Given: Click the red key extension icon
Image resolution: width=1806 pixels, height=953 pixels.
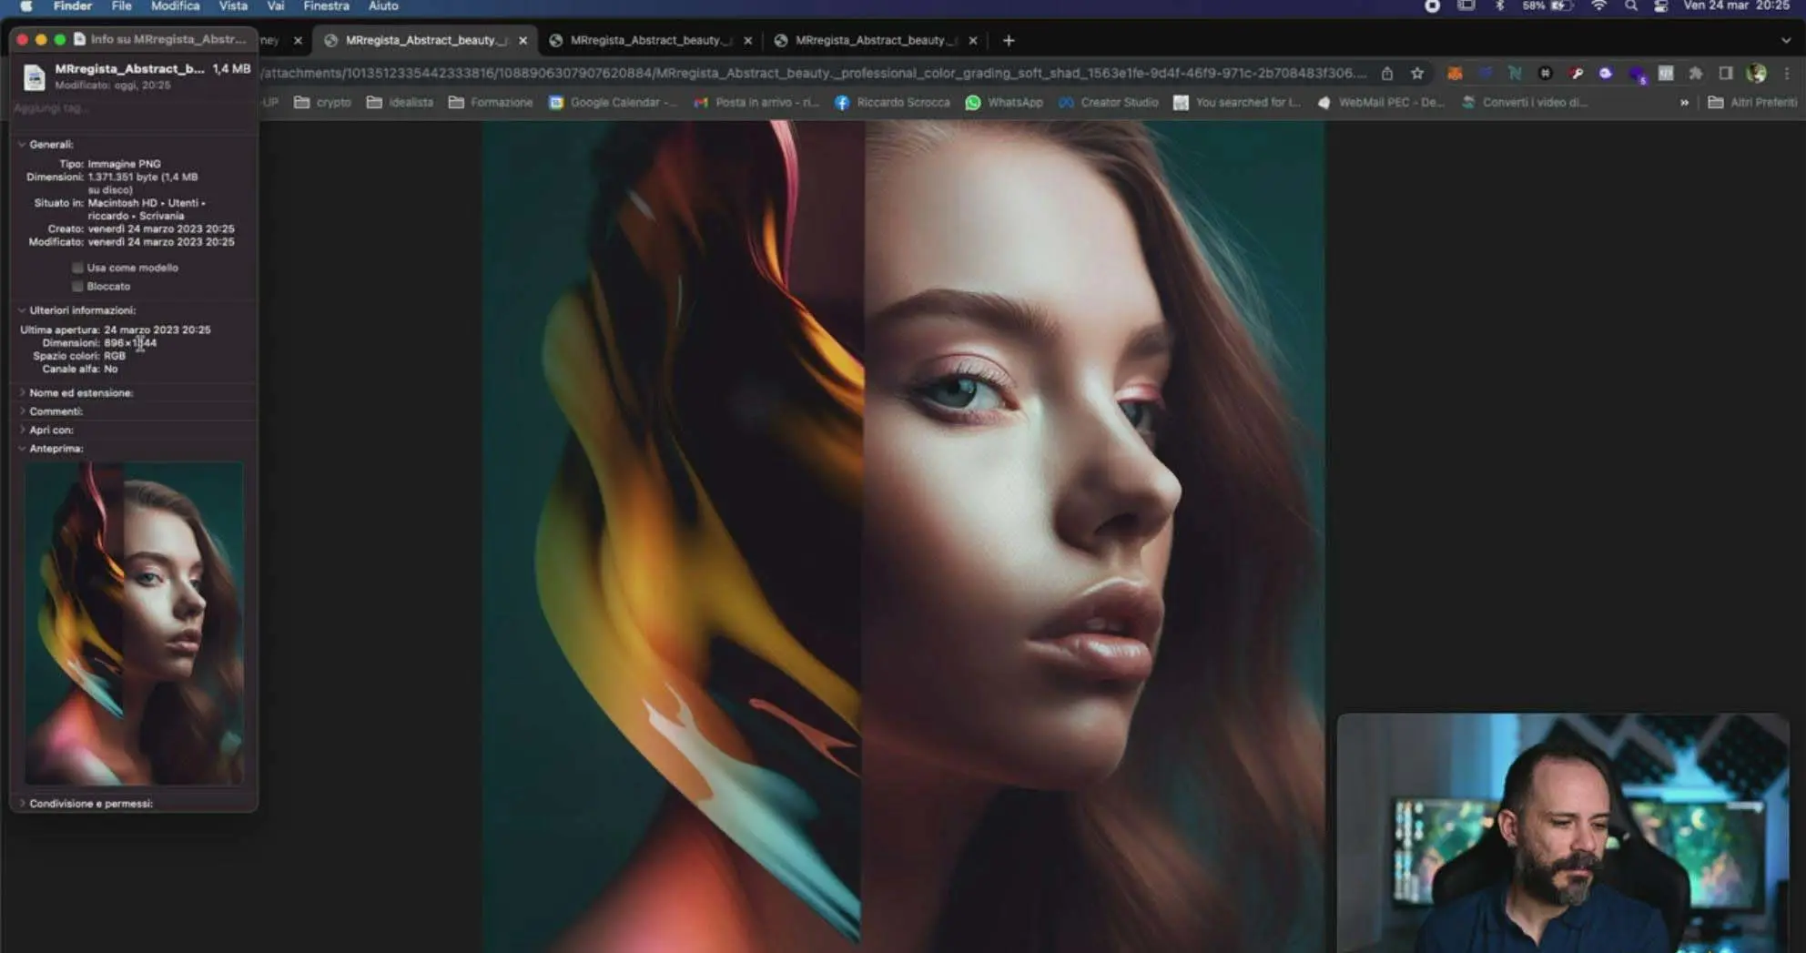Looking at the screenshot, I should [1576, 74].
